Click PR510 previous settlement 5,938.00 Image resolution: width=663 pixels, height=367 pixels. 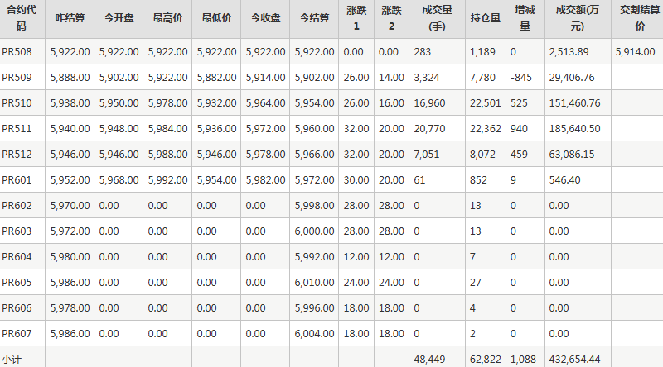point(70,103)
